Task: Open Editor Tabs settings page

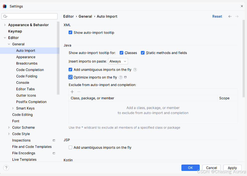Action: point(25,89)
